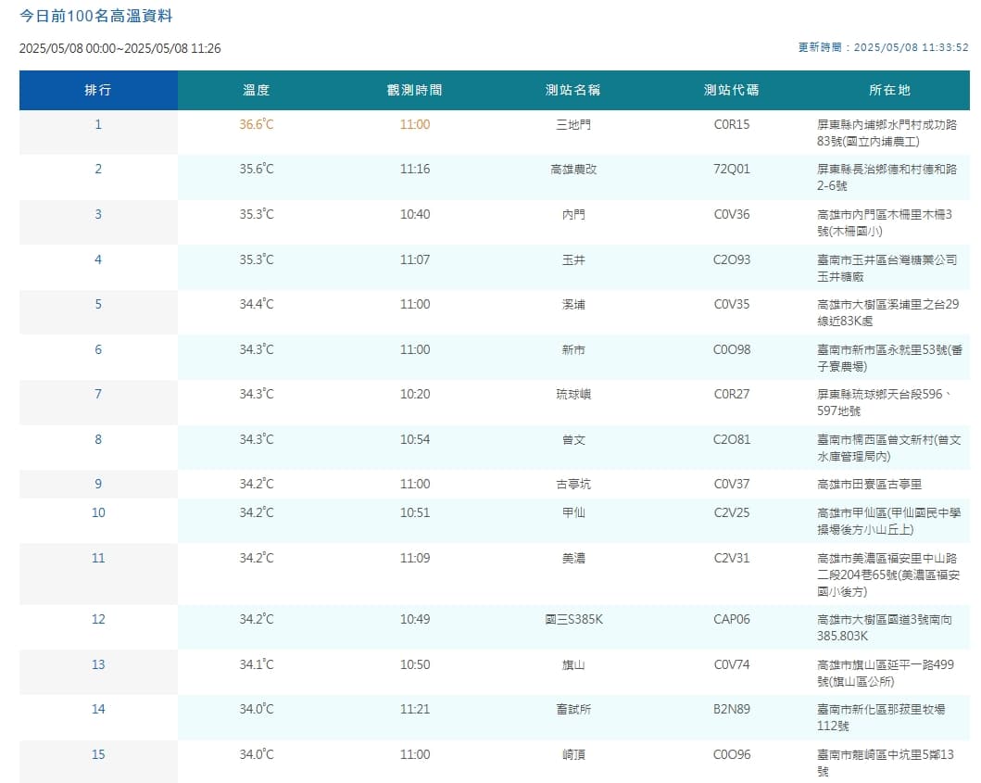Click the 所在地 column header
Viewport: 981px width, 783px height.
coord(889,90)
